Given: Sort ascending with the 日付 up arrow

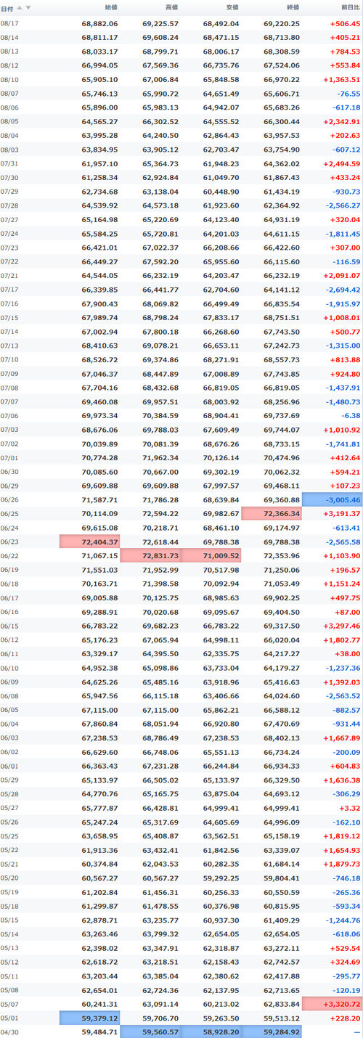Looking at the screenshot, I should [20, 7].
